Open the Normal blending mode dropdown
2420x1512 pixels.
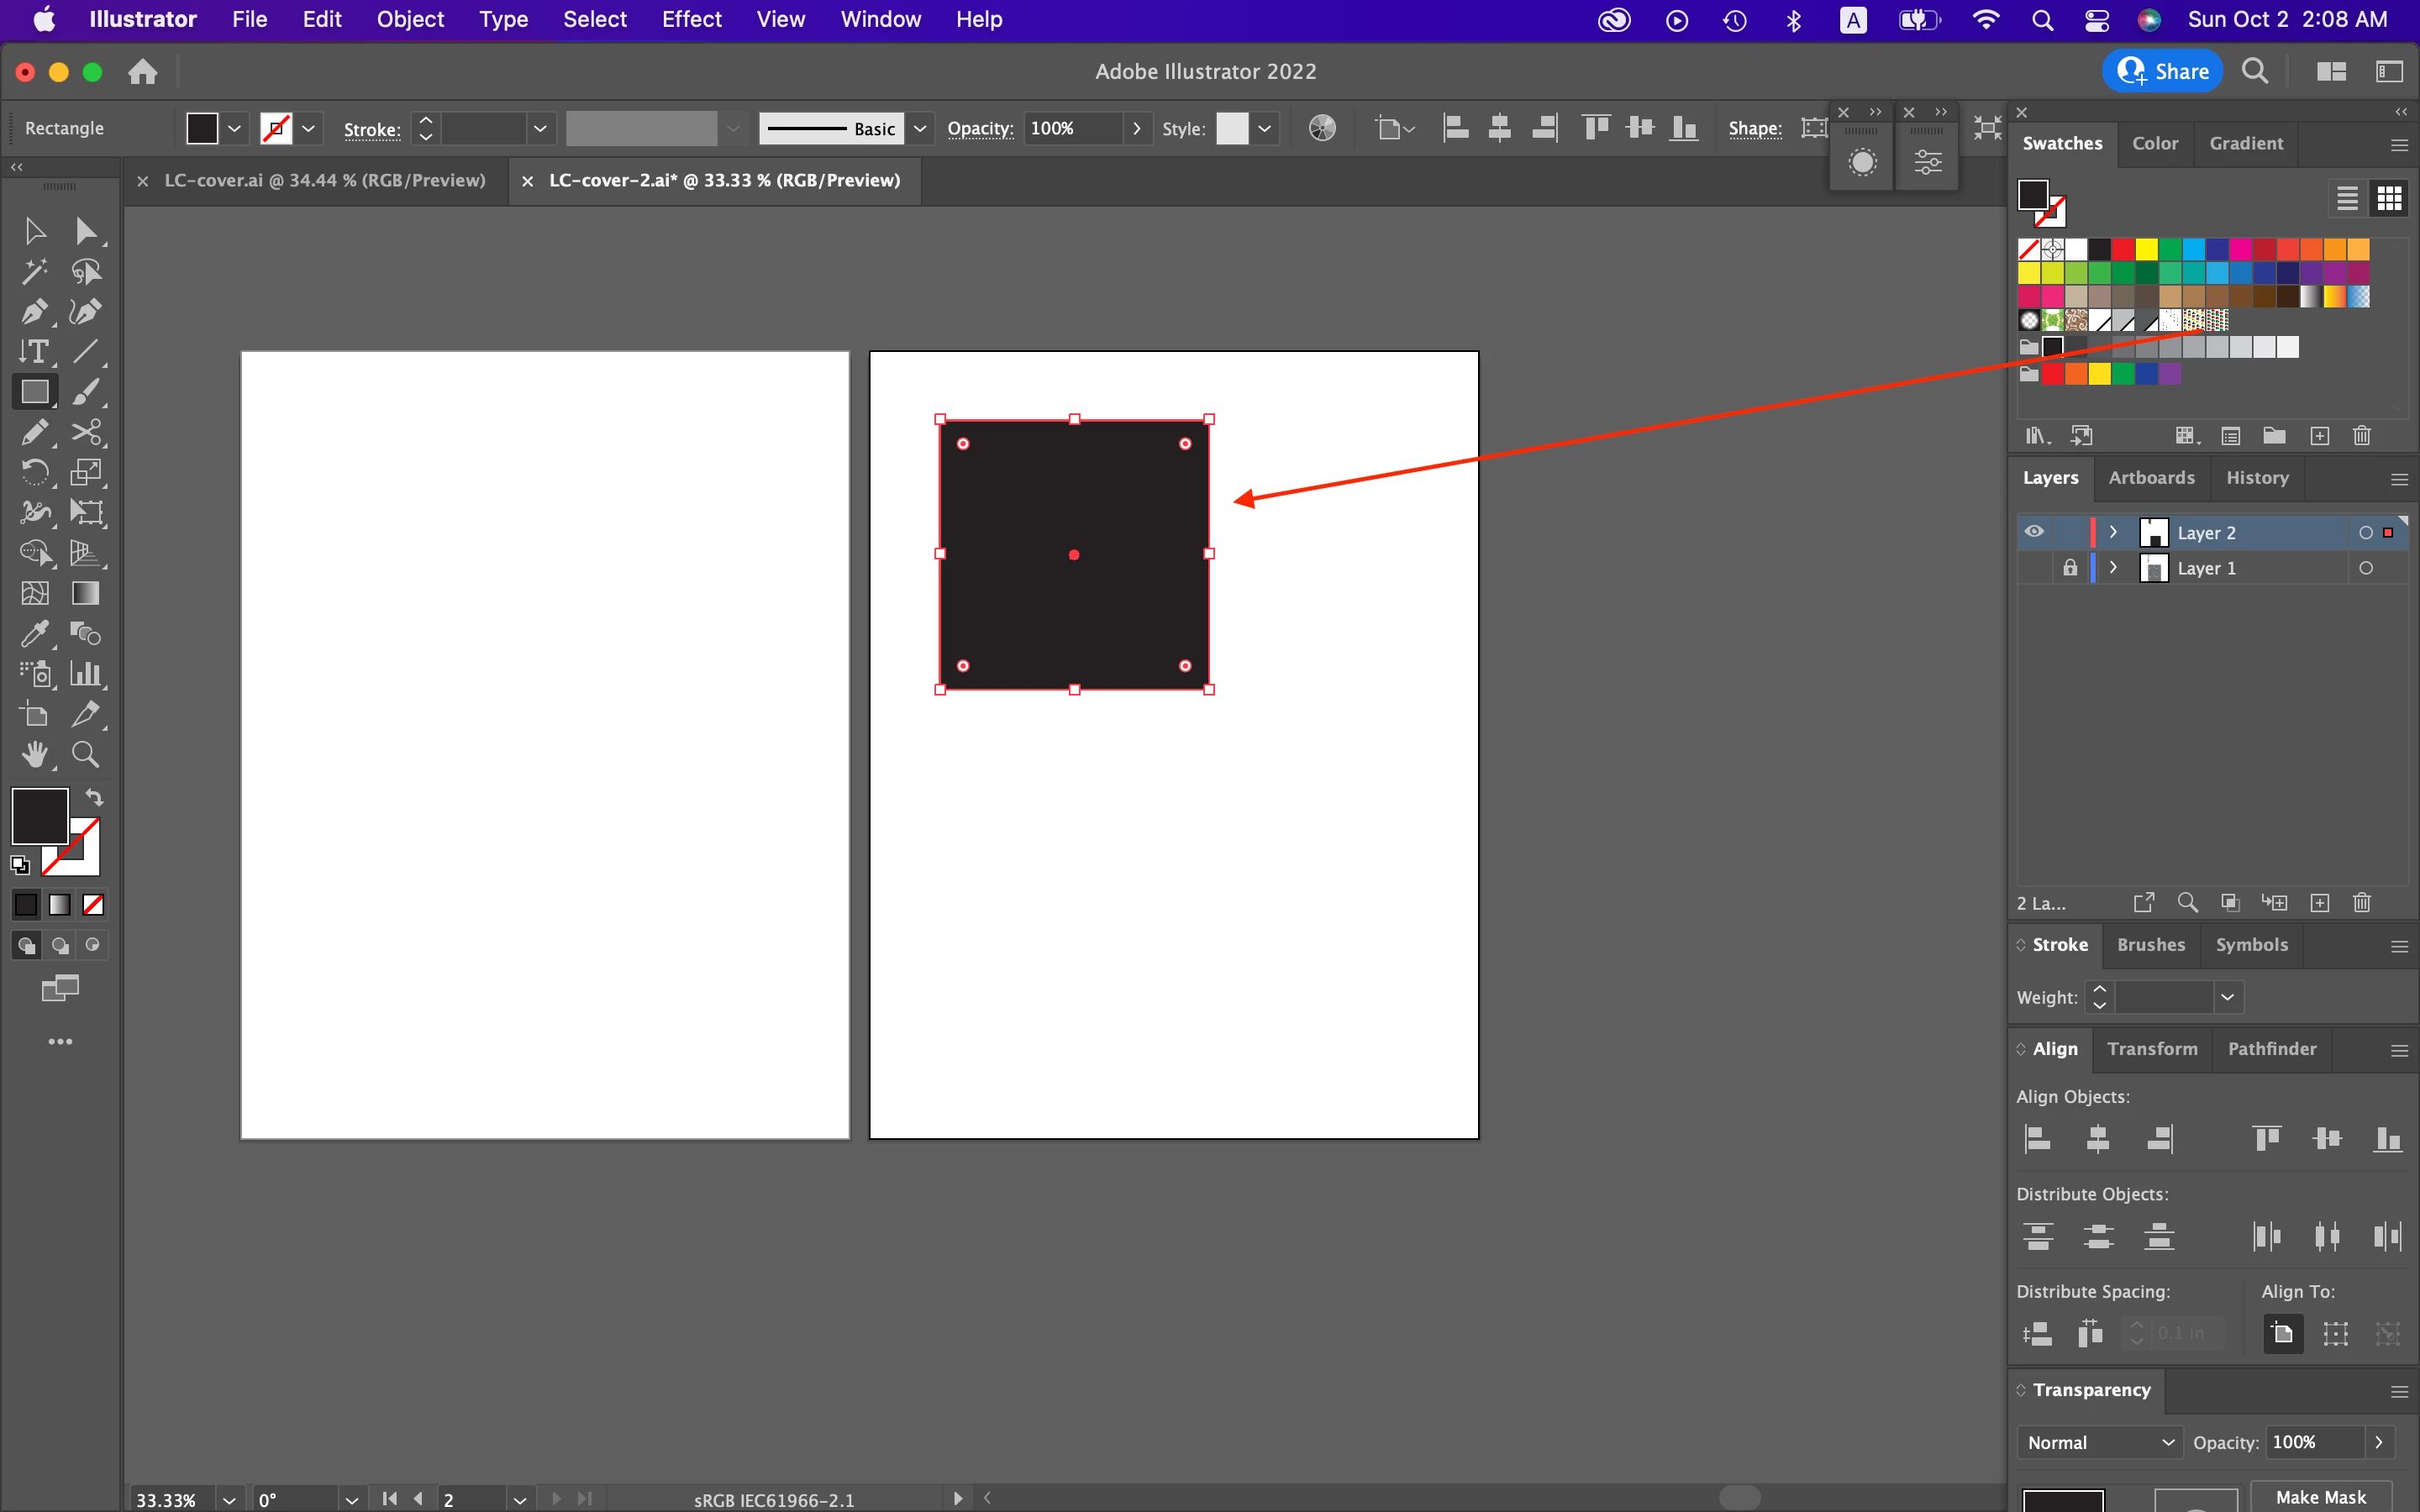coord(2100,1442)
